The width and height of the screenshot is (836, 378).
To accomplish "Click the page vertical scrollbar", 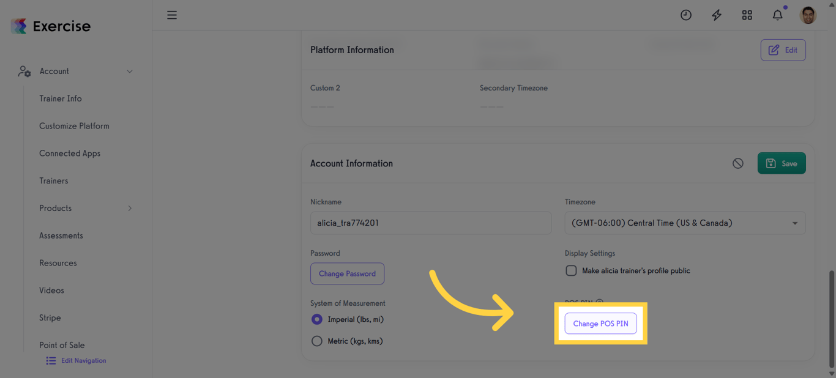I will pyautogui.click(x=831, y=318).
